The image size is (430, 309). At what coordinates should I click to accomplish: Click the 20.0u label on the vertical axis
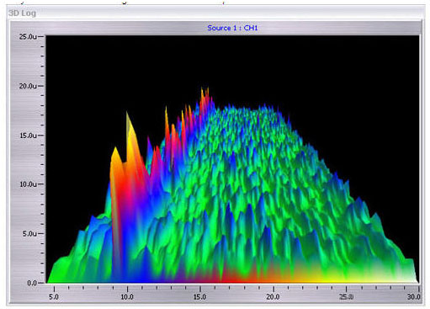tap(28, 86)
